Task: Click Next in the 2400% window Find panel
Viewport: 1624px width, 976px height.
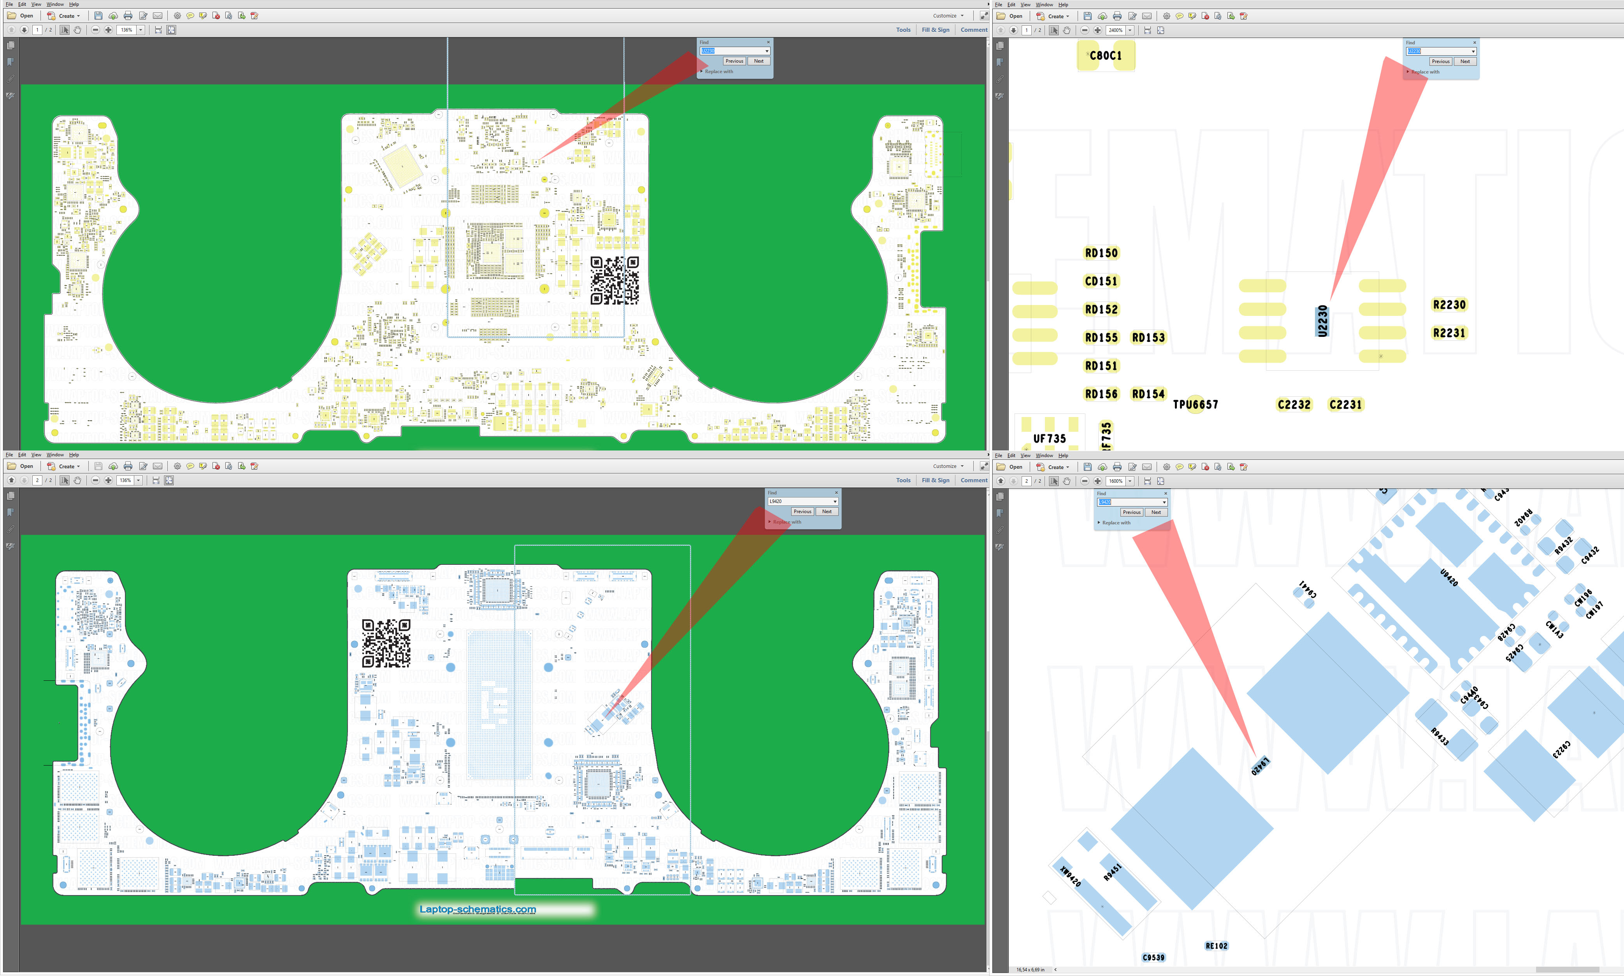Action: click(x=1465, y=61)
